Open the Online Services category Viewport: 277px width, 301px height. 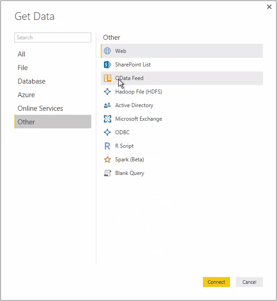pyautogui.click(x=40, y=108)
